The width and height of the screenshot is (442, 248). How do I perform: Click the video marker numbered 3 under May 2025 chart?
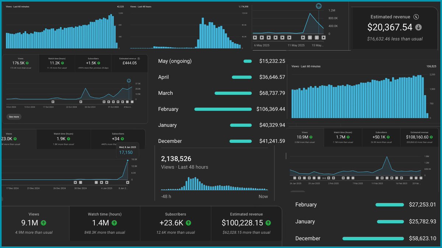tap(310, 37)
